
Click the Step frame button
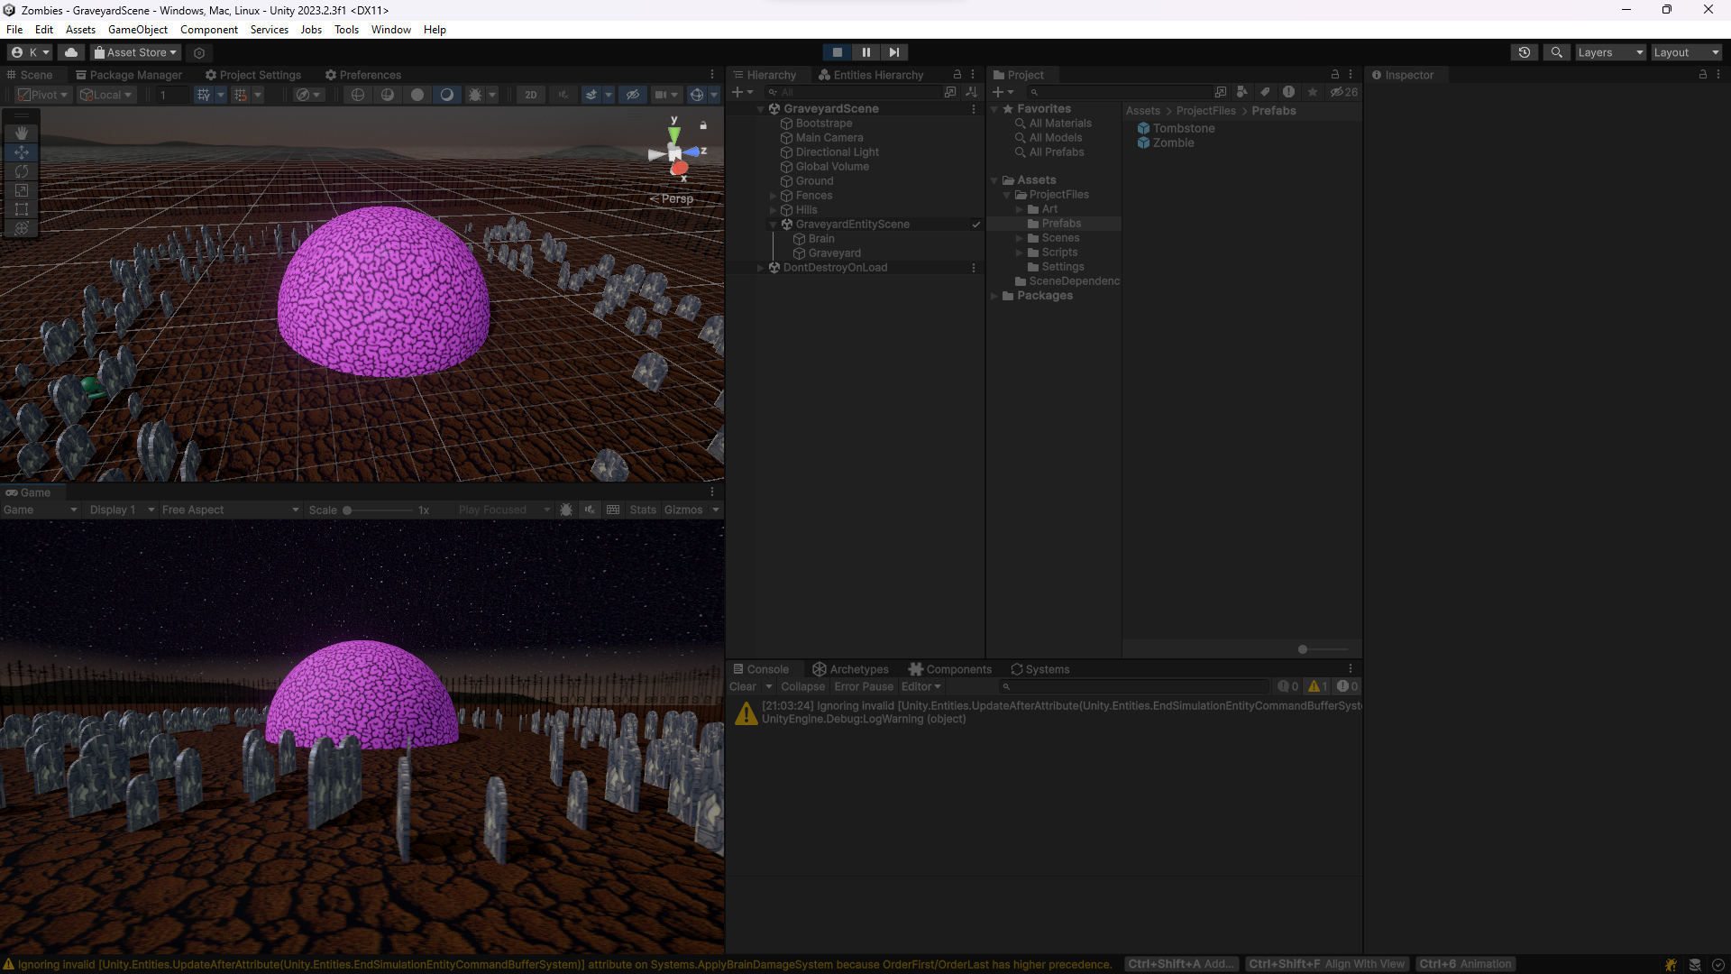893,52
